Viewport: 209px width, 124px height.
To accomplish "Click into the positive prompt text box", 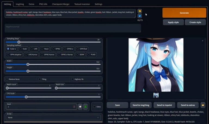I will coord(70,13).
